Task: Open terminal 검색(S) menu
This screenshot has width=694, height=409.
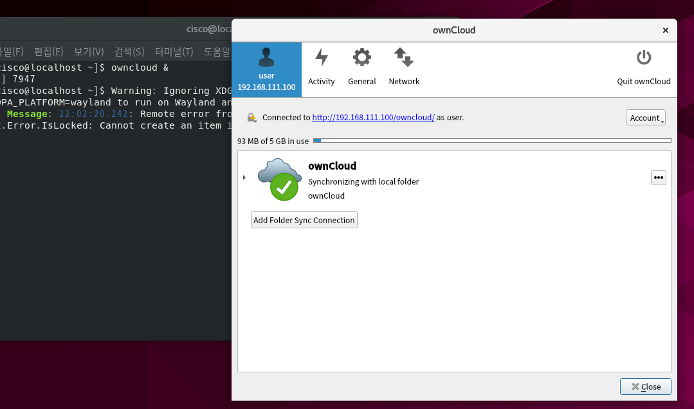Action: (x=129, y=52)
